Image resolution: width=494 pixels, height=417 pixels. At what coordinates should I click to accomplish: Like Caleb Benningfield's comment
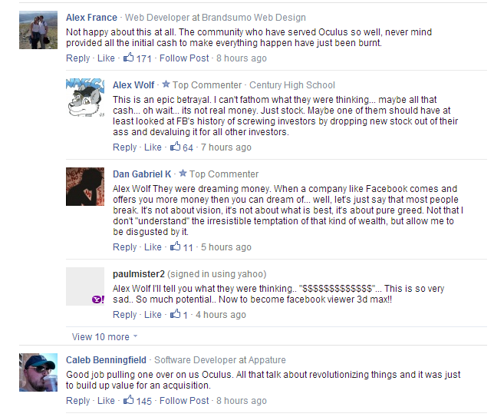[106, 401]
